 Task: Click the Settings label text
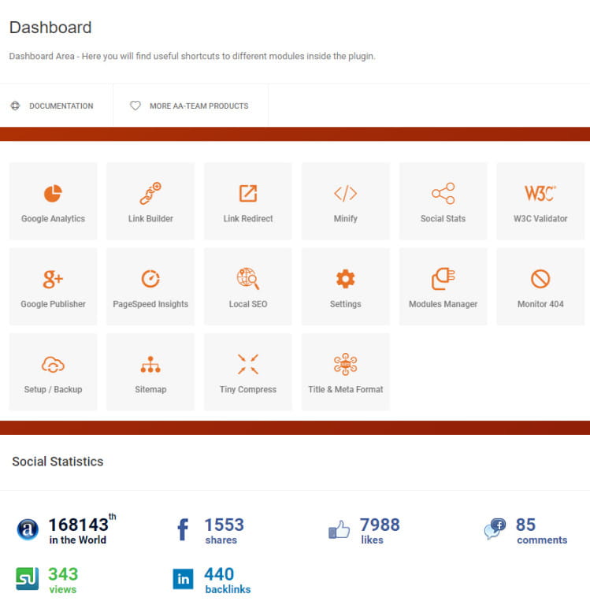click(345, 304)
